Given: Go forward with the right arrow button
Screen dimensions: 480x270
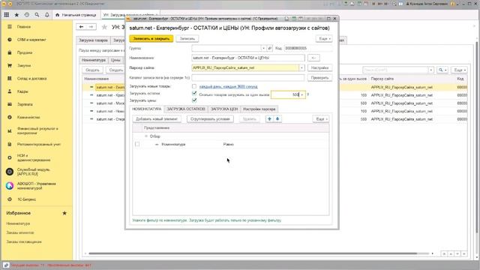Looking at the screenshot, I should [91, 27].
